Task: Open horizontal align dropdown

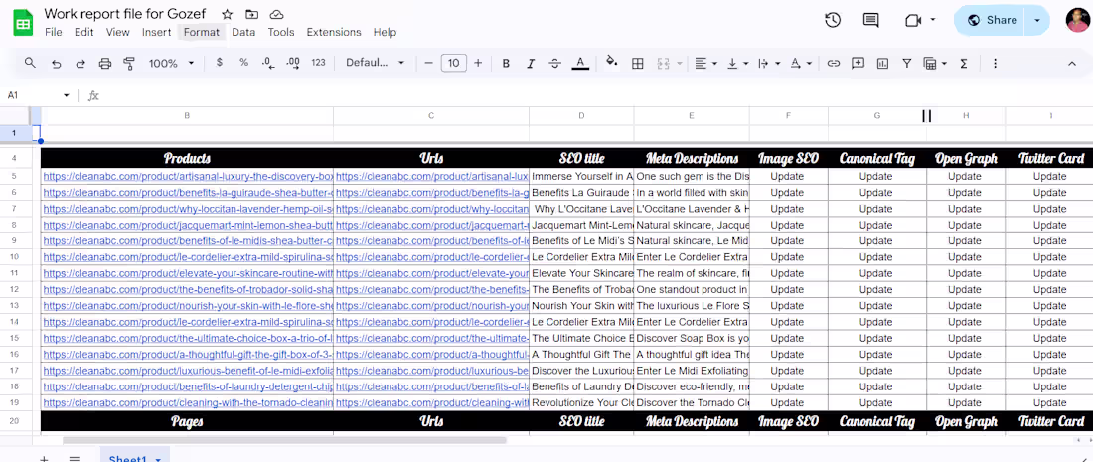Action: point(705,64)
